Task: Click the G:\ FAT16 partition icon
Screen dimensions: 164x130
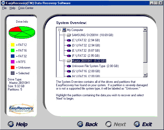Action: pyautogui.click(x=69, y=71)
